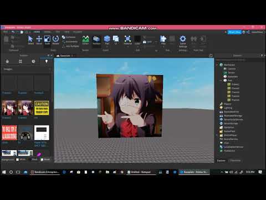Open Toolbox Recent clock tab icon
The image size is (266, 200).
(33, 61)
